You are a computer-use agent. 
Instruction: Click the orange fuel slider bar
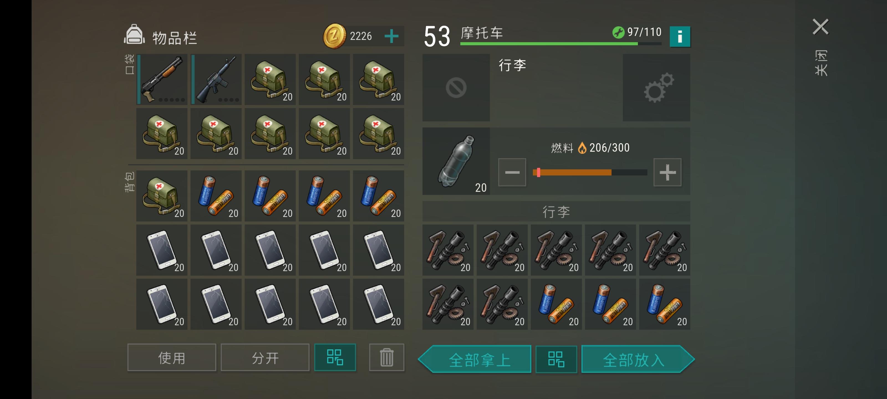(x=590, y=172)
